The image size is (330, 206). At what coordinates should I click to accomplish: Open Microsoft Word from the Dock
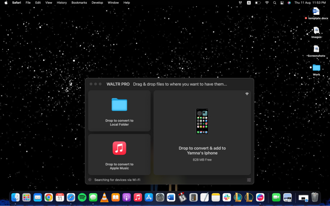(171, 197)
